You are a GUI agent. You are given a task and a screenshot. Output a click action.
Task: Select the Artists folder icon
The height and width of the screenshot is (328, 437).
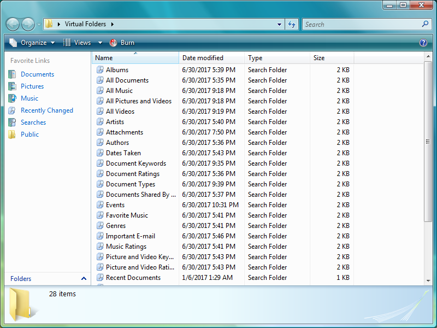point(100,121)
